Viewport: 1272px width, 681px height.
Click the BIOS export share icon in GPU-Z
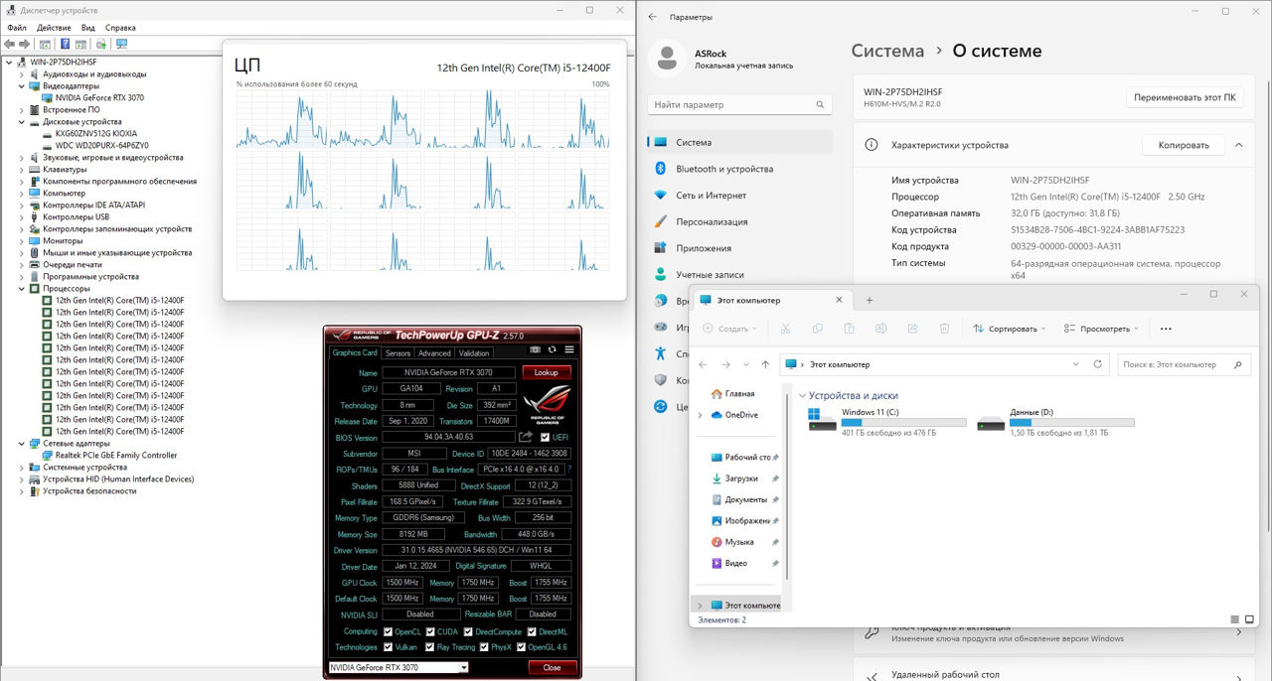[x=526, y=437]
